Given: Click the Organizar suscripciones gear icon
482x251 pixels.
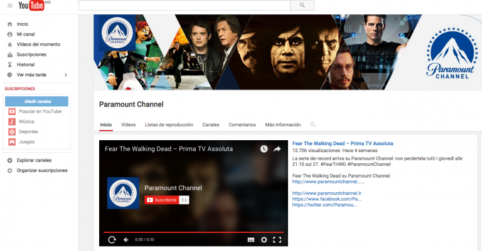Looking at the screenshot, I should pyautogui.click(x=10, y=170).
